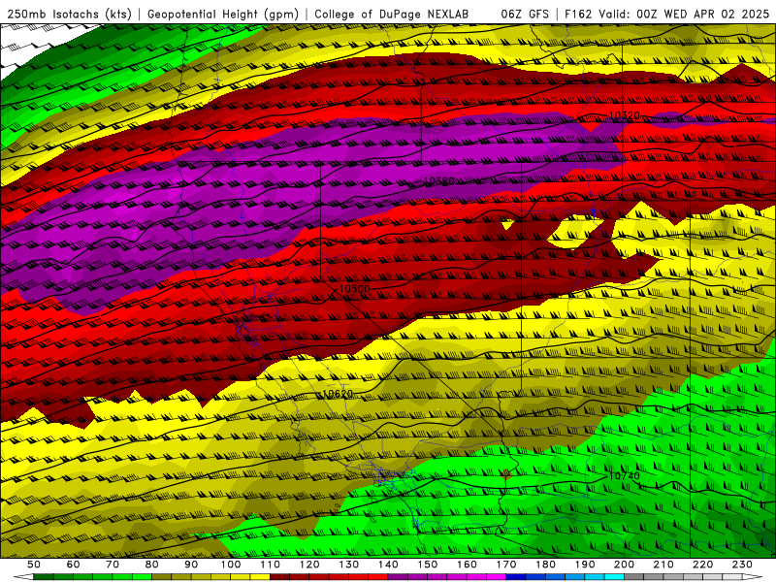Screen dimensions: 776x582
Task: Click the 110 value on the color scale
Action: click(x=271, y=565)
